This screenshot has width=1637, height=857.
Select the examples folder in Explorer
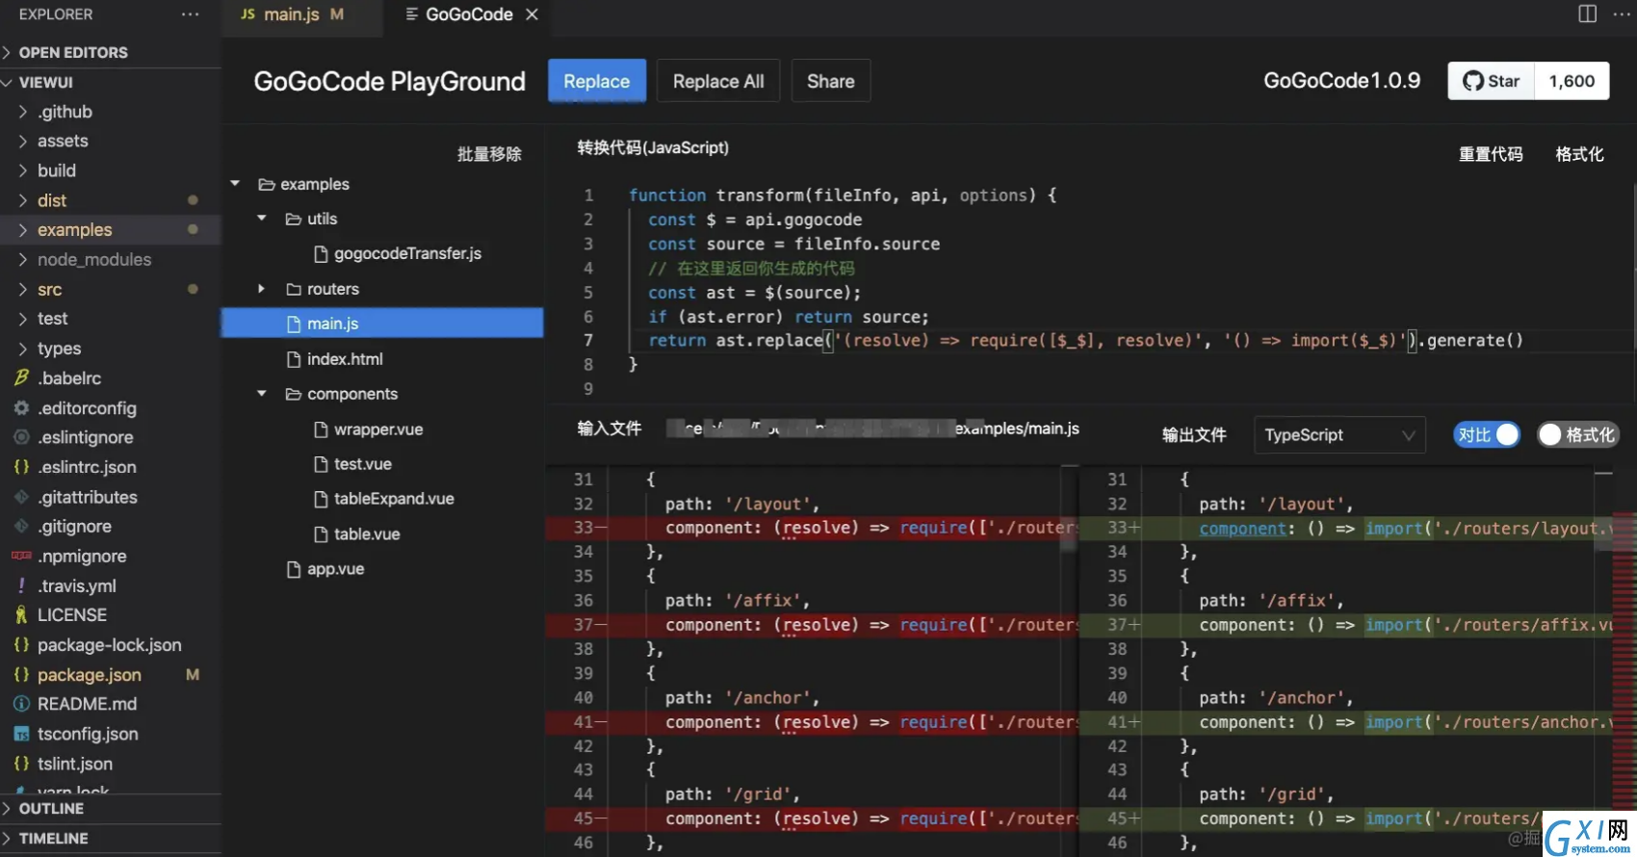pos(111,230)
